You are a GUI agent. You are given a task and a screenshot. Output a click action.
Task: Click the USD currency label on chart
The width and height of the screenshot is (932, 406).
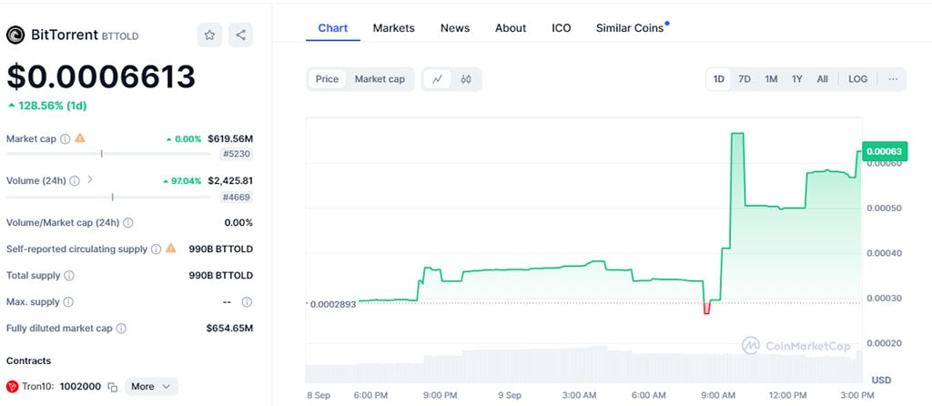point(881,380)
